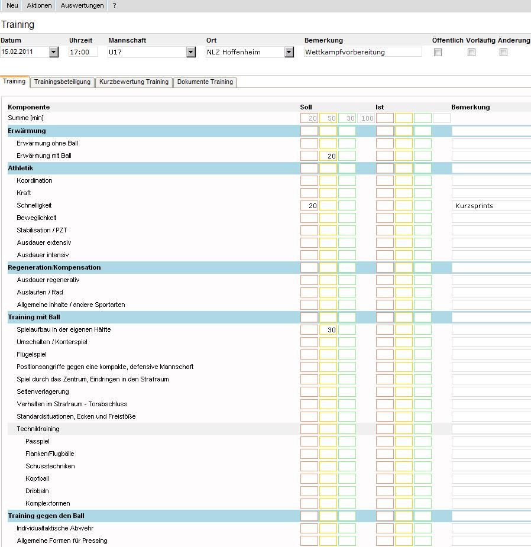Image resolution: width=531 pixels, height=547 pixels.
Task: Click Summe Soll total field showing 100
Action: click(366, 118)
